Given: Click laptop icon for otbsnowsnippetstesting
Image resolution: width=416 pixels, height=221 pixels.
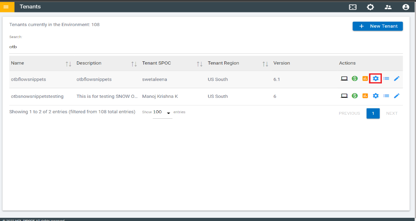Looking at the screenshot, I should 344,96.
